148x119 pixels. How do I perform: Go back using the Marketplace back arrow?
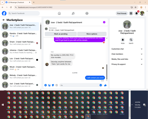[x=4, y=20]
